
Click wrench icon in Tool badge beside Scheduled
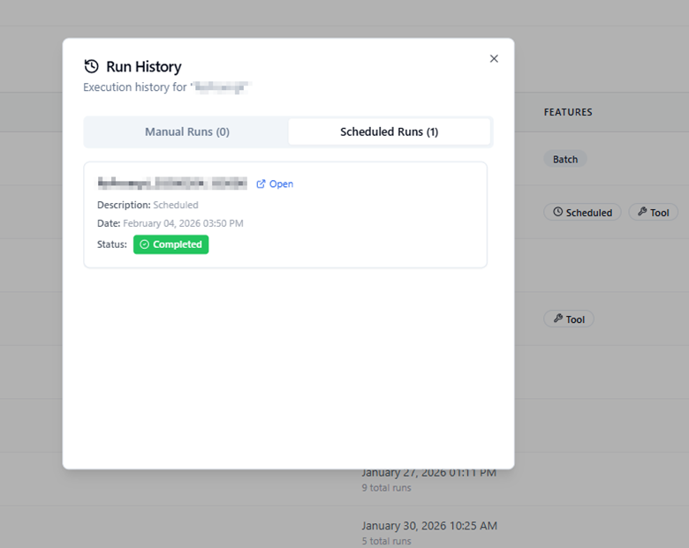[641, 213]
